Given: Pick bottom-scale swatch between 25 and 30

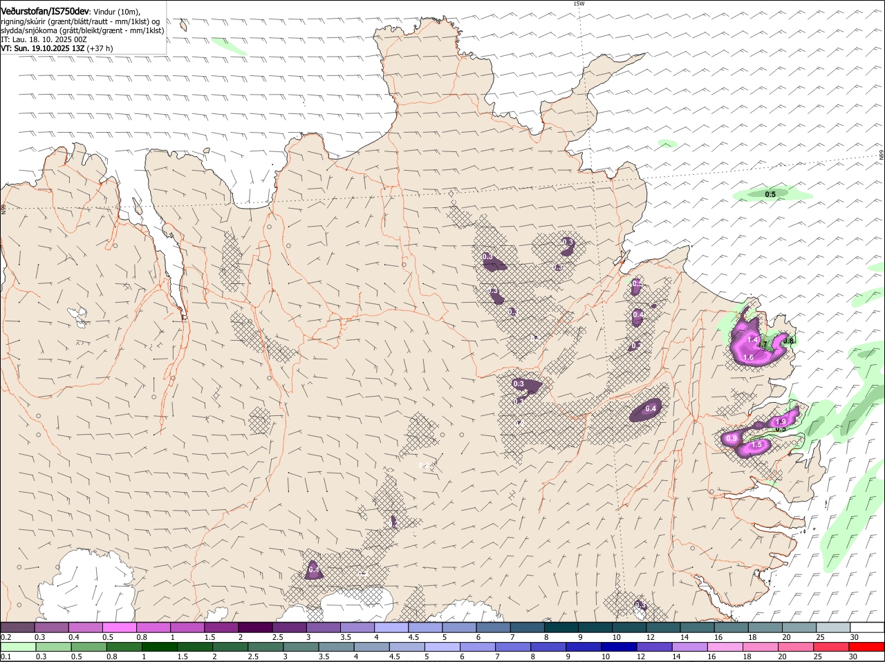Looking at the screenshot, I should (830, 646).
